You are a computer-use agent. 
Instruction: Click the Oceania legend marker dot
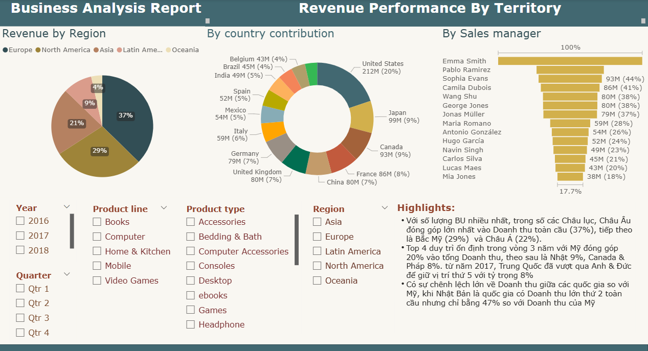[168, 50]
